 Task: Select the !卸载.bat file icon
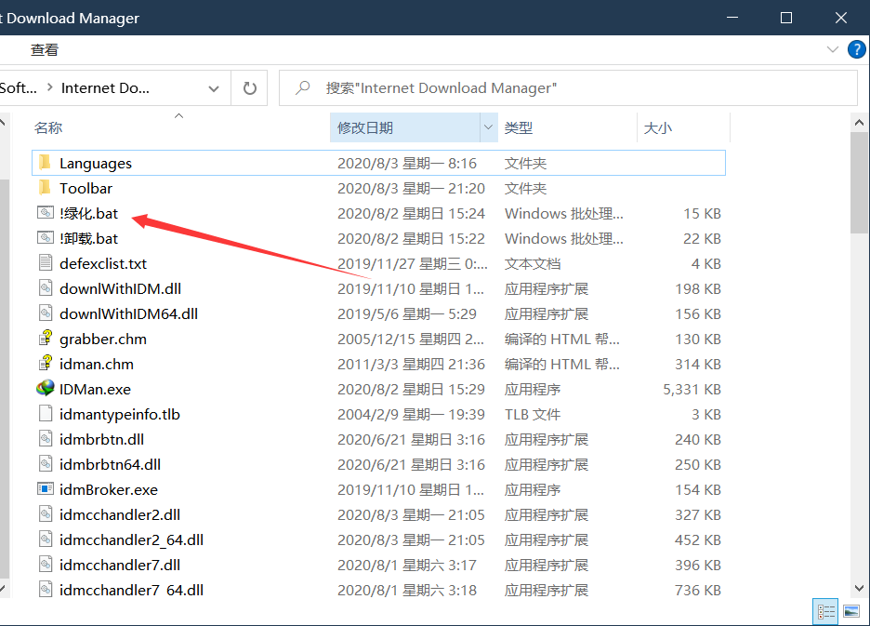pos(45,238)
